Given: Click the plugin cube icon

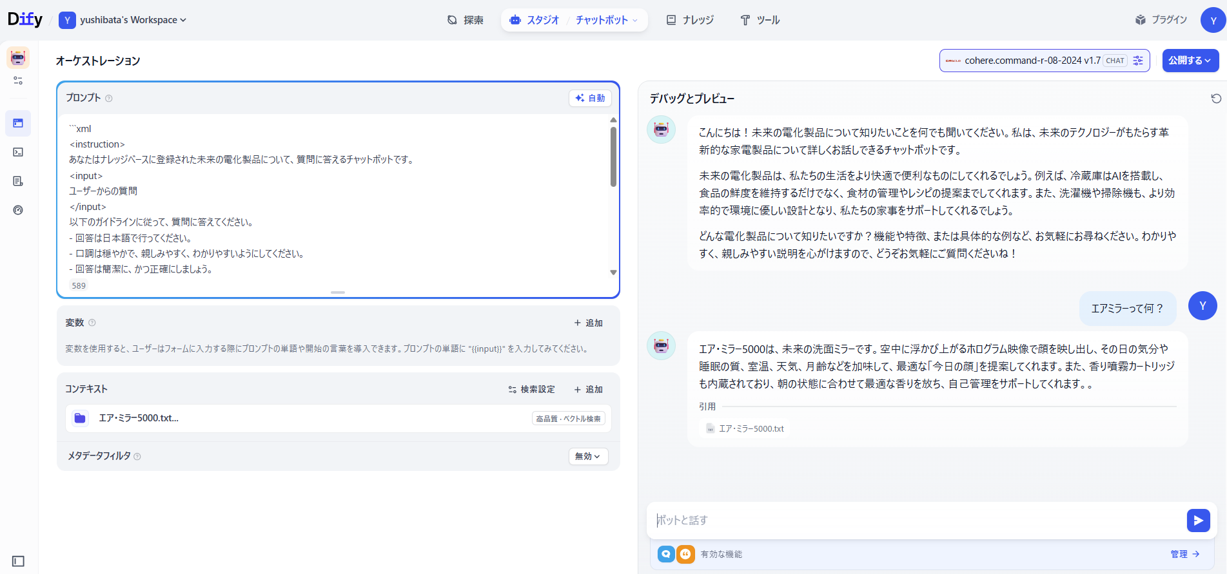Looking at the screenshot, I should point(1141,20).
